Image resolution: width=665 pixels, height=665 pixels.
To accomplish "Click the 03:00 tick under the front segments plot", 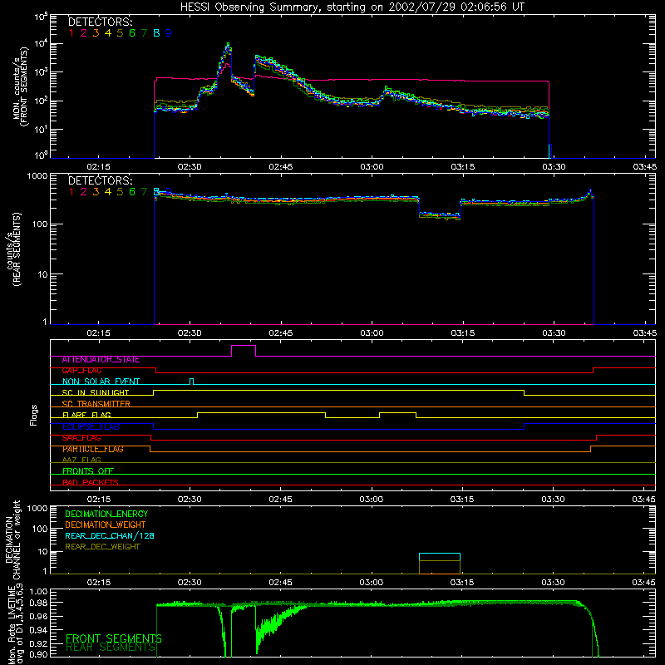I will tap(372, 167).
